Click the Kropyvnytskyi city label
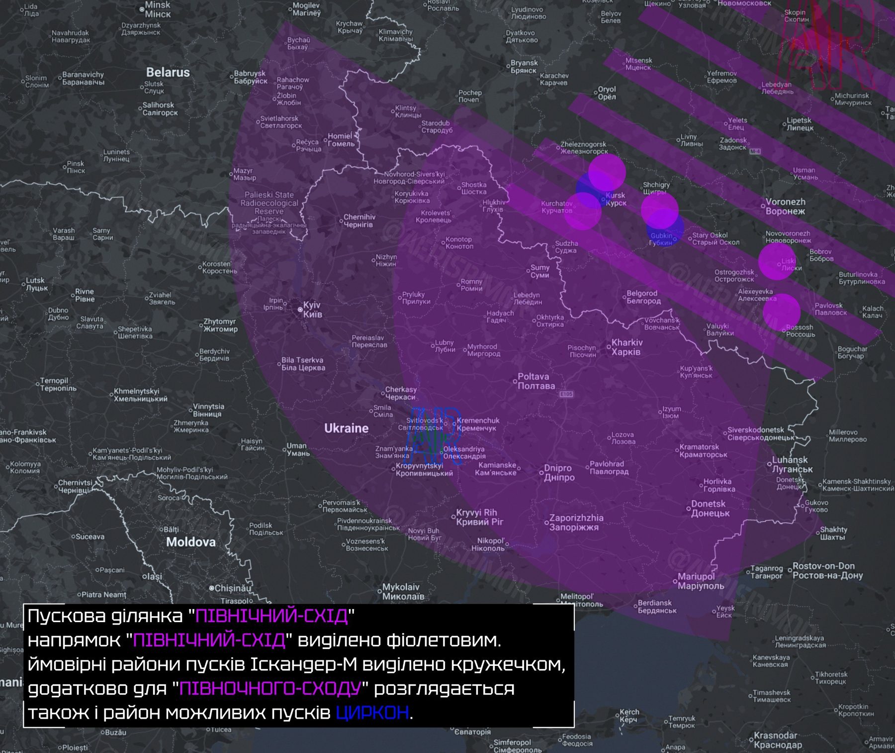This screenshot has width=895, height=753. (x=424, y=469)
